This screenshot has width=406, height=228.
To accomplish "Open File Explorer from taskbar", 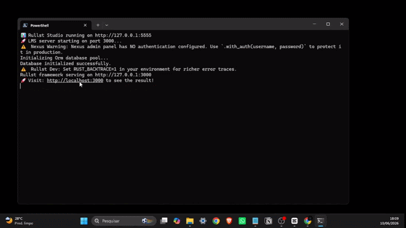I will (190, 221).
